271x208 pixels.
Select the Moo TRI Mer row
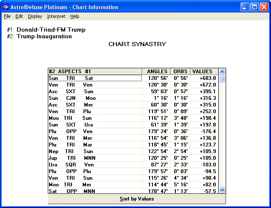click(133, 185)
